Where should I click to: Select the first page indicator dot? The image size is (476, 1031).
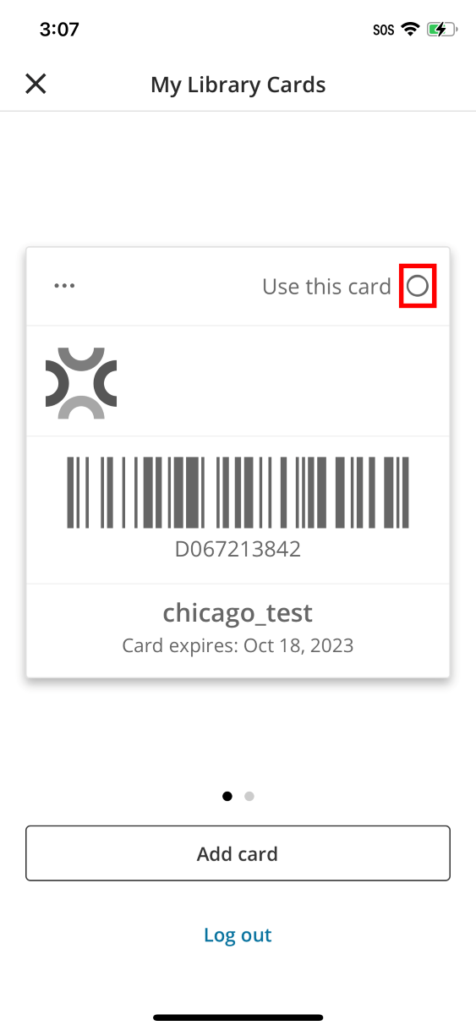click(x=227, y=796)
